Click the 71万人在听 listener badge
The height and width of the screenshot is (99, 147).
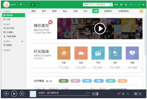64,67
